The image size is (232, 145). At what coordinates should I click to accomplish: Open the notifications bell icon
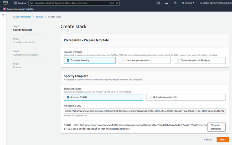pos(167,3)
